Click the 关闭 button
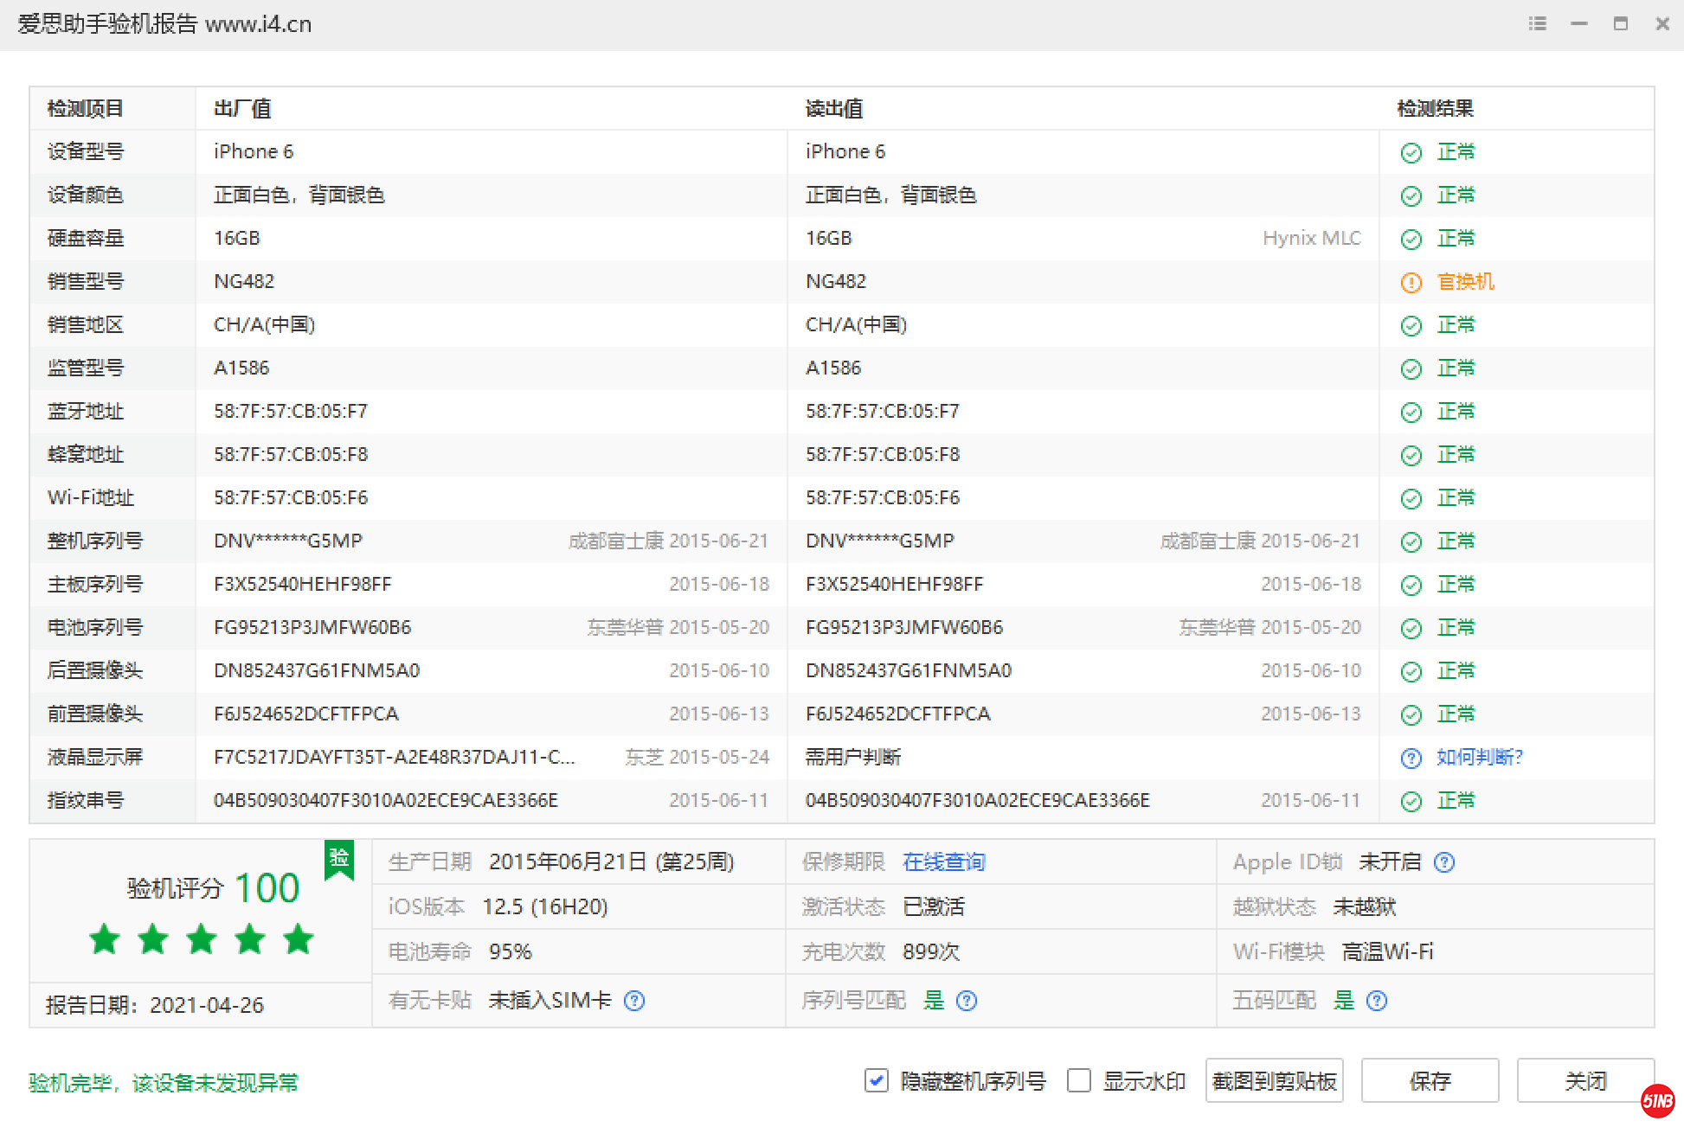The height and width of the screenshot is (1127, 1684). [x=1584, y=1080]
